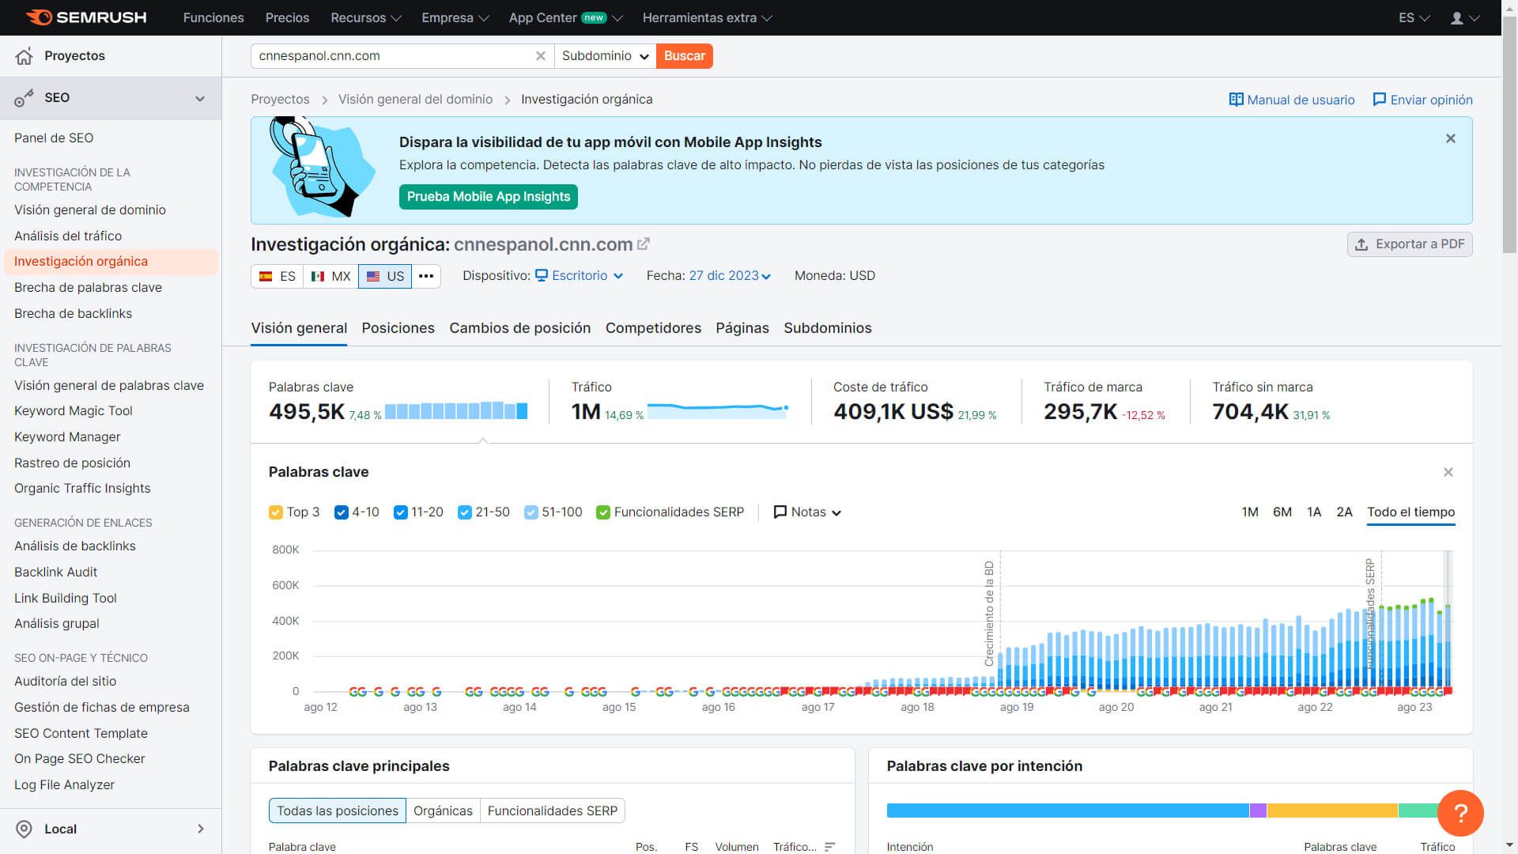Click the Local map pin icon
This screenshot has width=1518, height=854.
click(x=25, y=829)
